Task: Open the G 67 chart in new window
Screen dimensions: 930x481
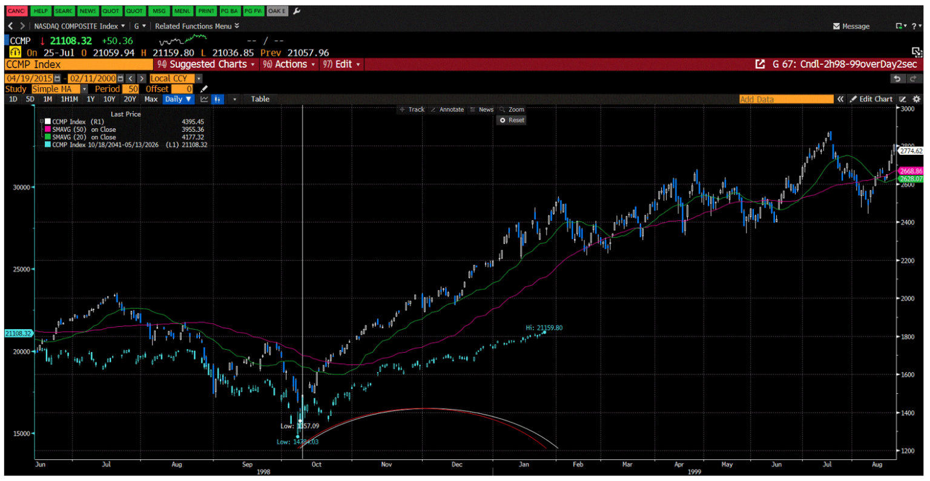Action: pos(760,64)
